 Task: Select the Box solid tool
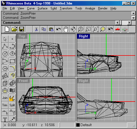pos(5,83)
